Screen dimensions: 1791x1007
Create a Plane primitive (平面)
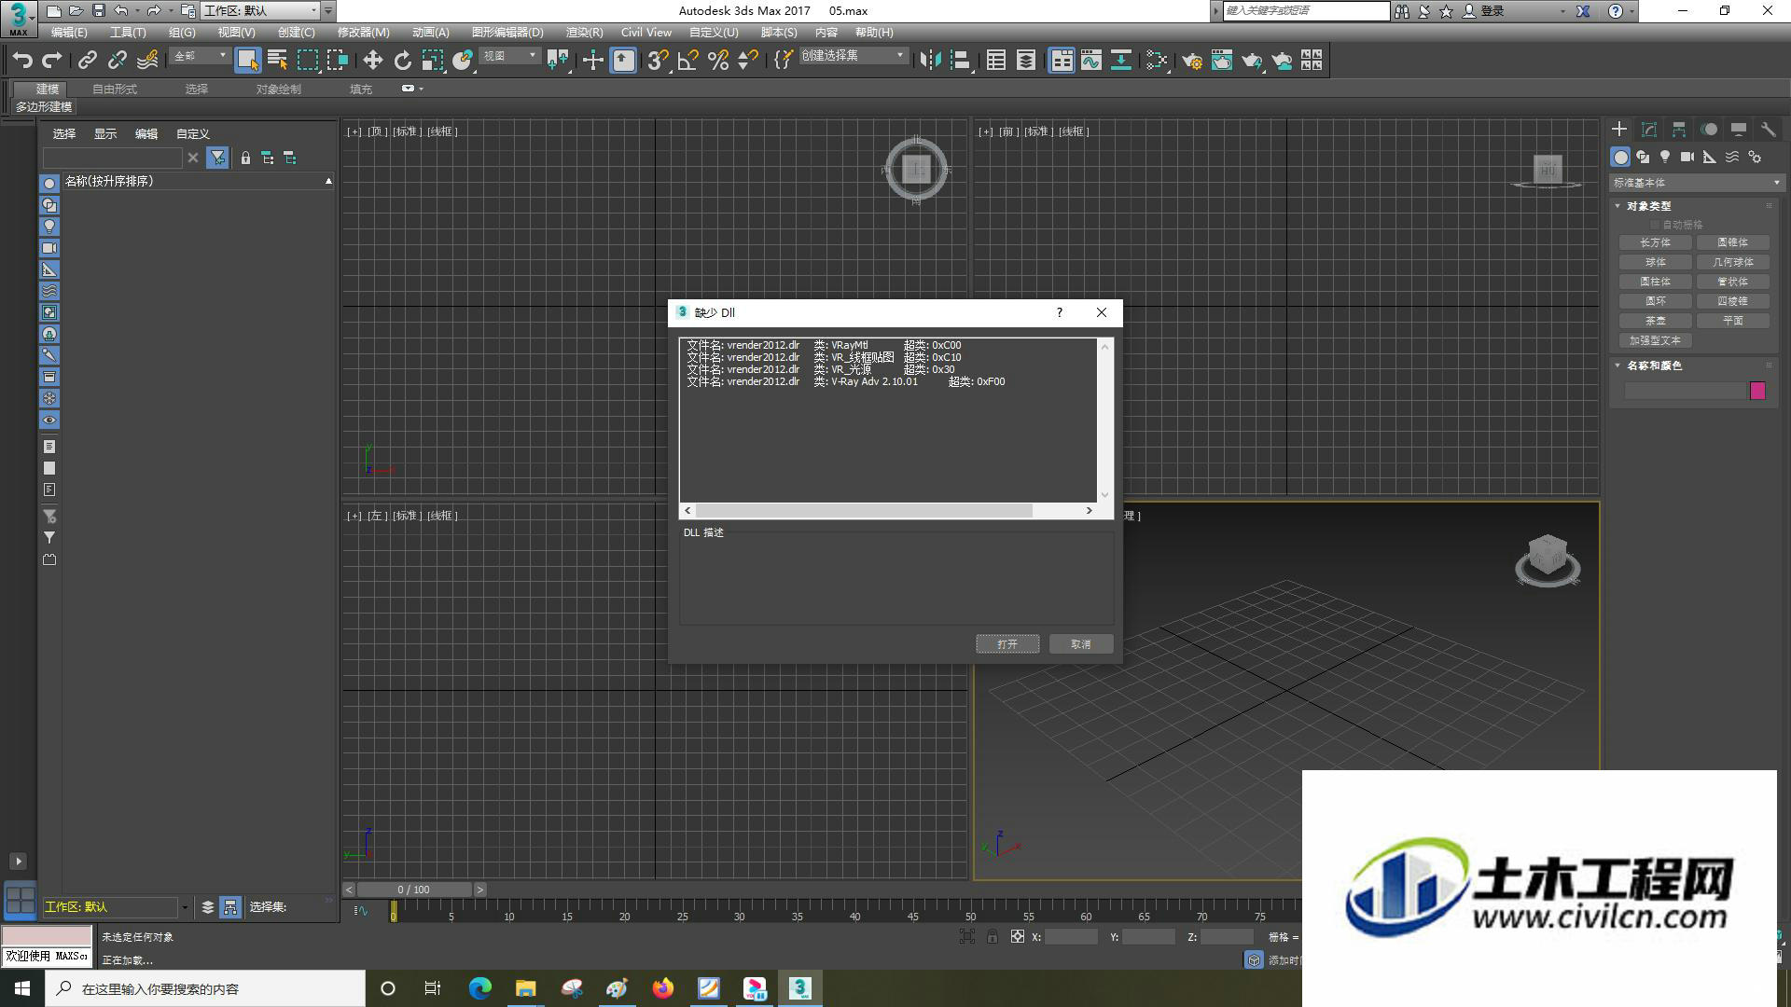pos(1732,321)
